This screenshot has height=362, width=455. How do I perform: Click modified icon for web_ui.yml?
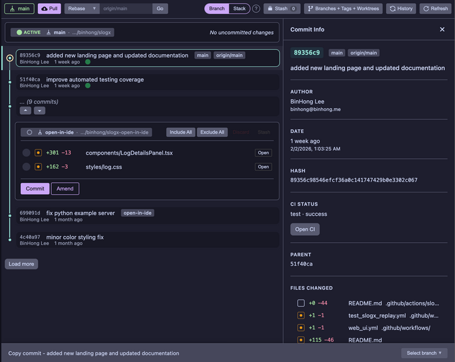click(x=301, y=328)
